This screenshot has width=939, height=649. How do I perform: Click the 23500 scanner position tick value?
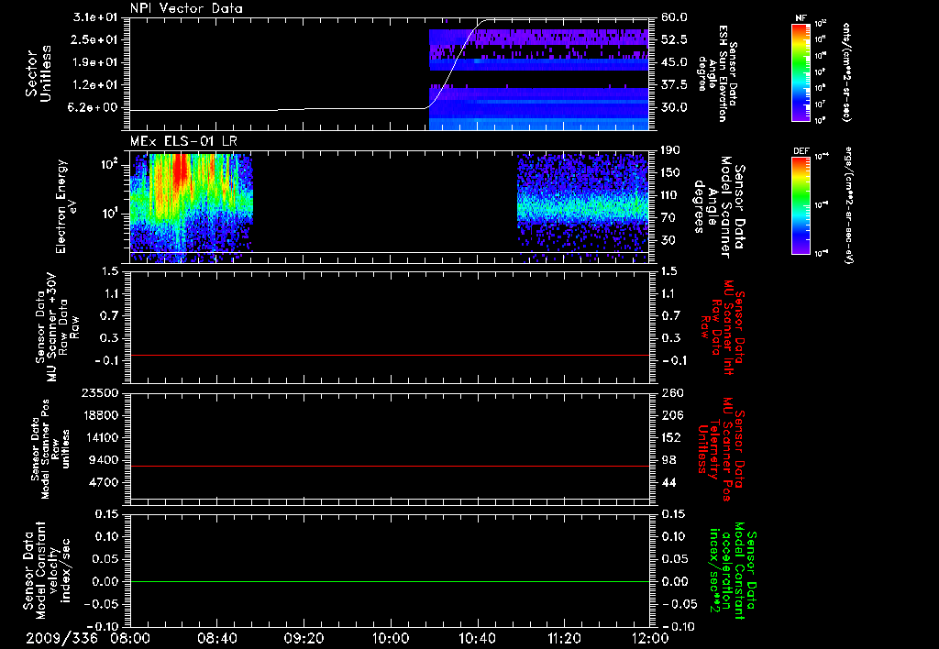pos(101,392)
